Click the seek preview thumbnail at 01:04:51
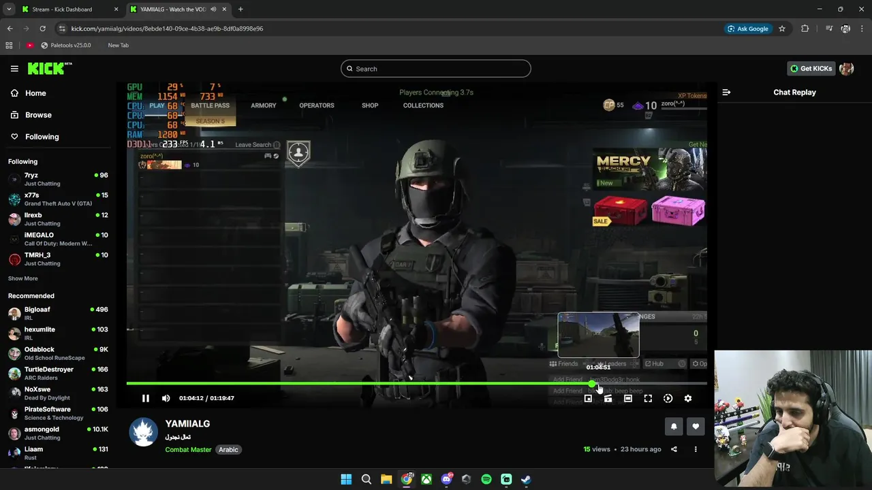The height and width of the screenshot is (490, 872). coord(598,335)
